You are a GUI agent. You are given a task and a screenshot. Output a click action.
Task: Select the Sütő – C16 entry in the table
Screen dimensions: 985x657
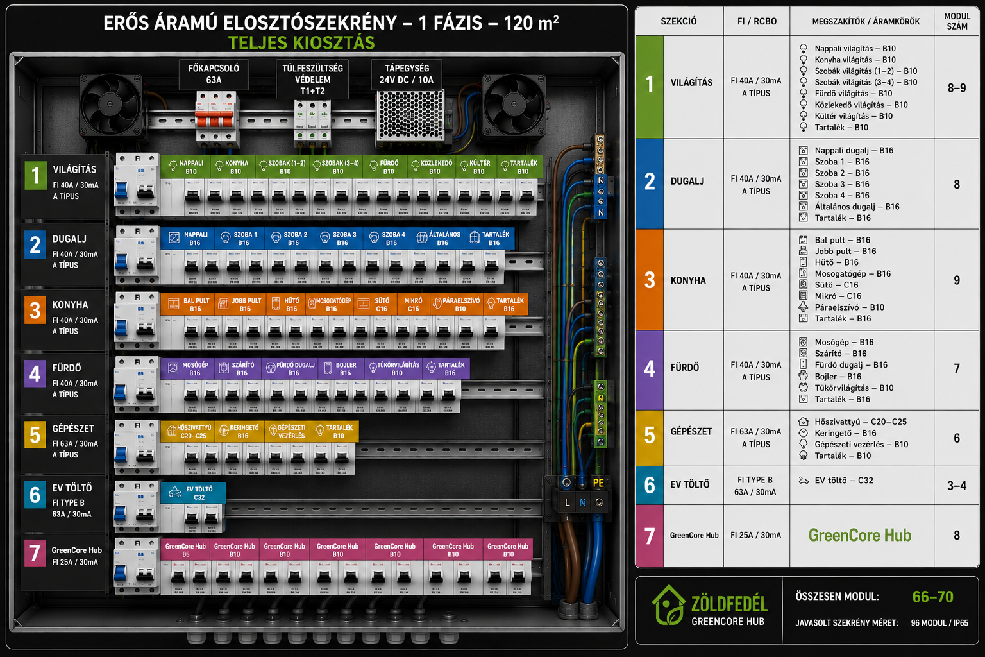coord(836,285)
